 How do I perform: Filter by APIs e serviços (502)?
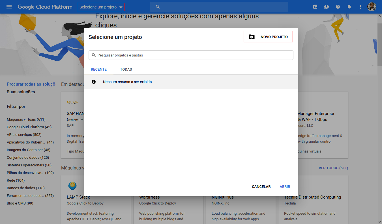(24, 135)
